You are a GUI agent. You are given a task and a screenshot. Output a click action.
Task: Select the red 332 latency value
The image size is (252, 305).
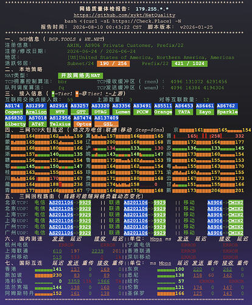point(239,136)
